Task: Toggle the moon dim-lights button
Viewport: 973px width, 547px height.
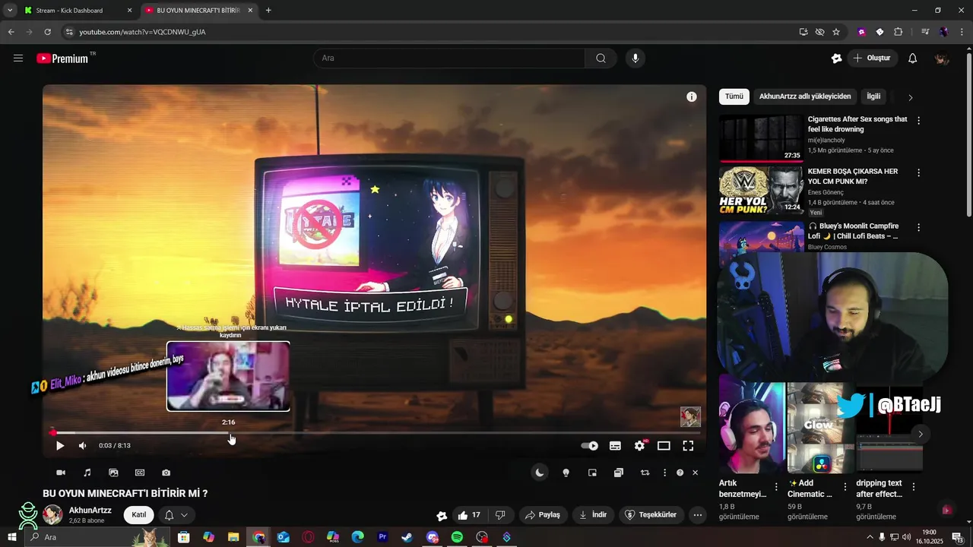Action: pos(540,473)
